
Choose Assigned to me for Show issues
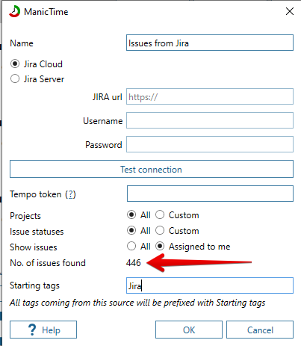pyautogui.click(x=160, y=246)
